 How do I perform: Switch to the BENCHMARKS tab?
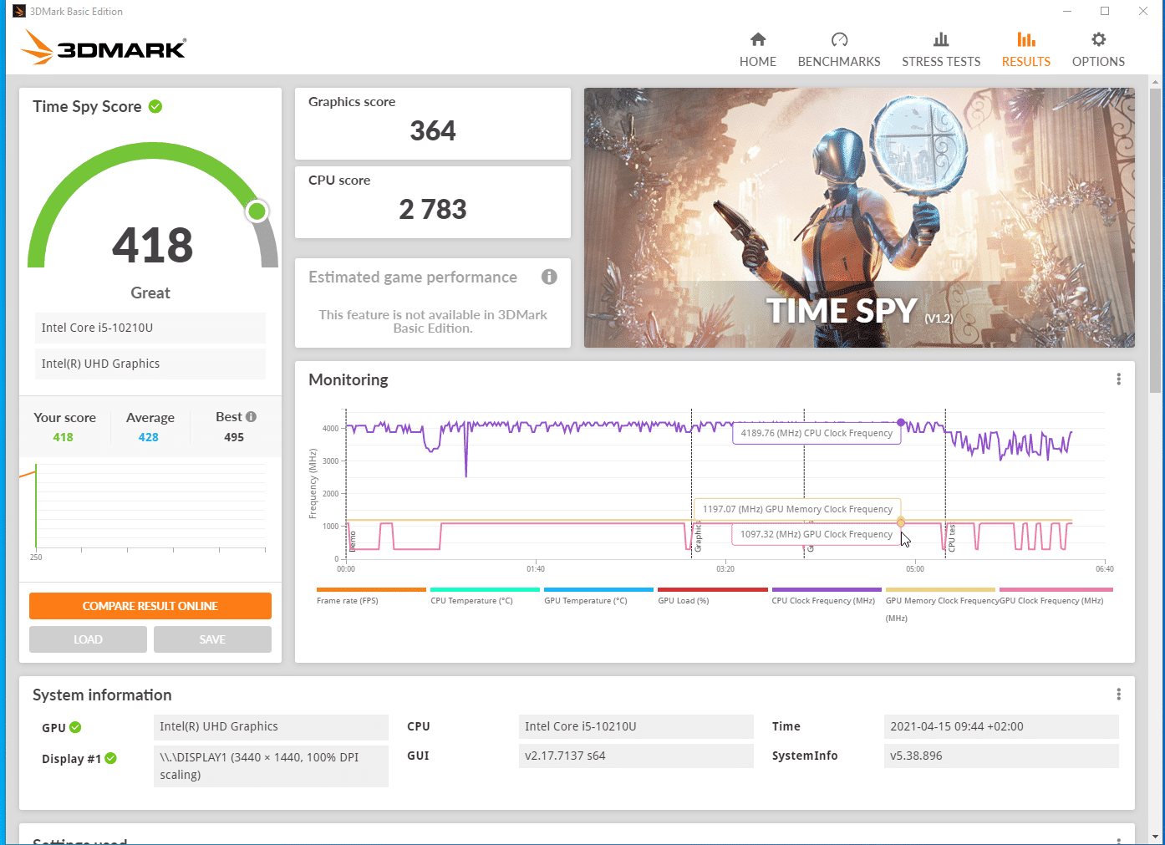coord(839,50)
